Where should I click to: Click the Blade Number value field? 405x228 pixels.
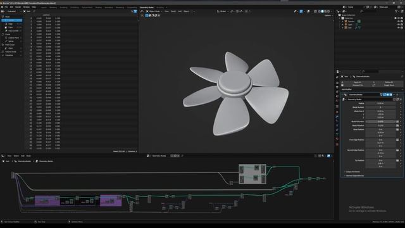tap(380, 107)
